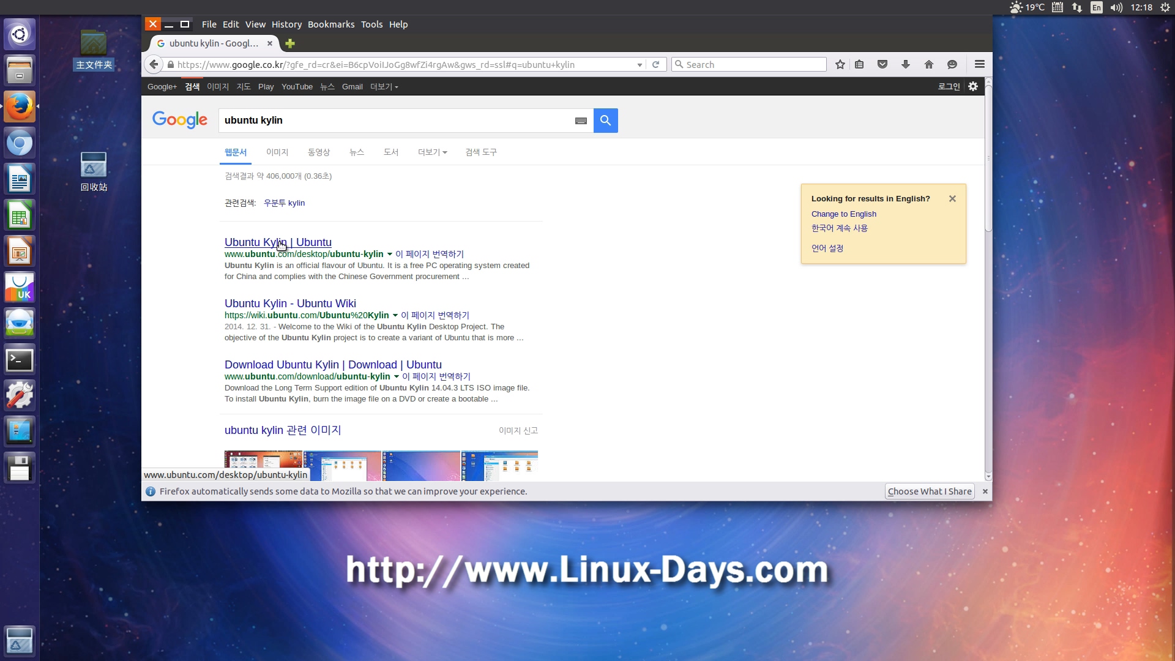The image size is (1175, 661).
Task: Open the 主文件夹 desktop folder
Action: point(94,50)
